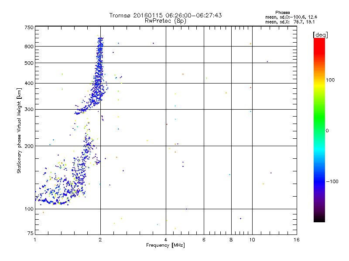
Task: Click the y-axis tick label '500'
Action: [x=29, y=63]
